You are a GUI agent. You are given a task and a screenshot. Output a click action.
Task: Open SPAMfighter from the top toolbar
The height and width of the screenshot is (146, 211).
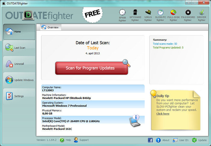coord(122,15)
